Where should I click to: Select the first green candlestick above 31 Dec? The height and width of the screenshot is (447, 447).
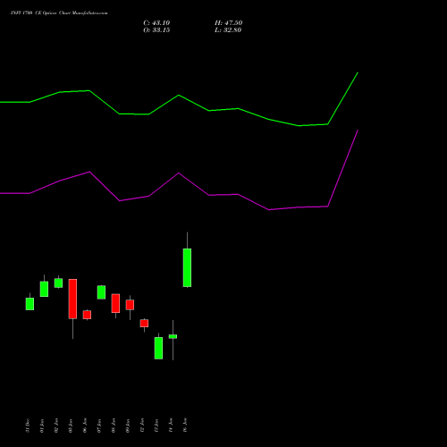[30, 304]
